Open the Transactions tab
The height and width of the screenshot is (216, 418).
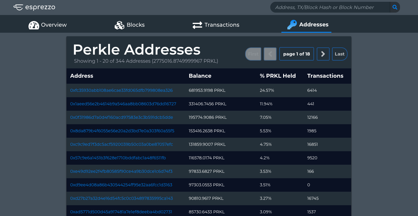click(216, 25)
